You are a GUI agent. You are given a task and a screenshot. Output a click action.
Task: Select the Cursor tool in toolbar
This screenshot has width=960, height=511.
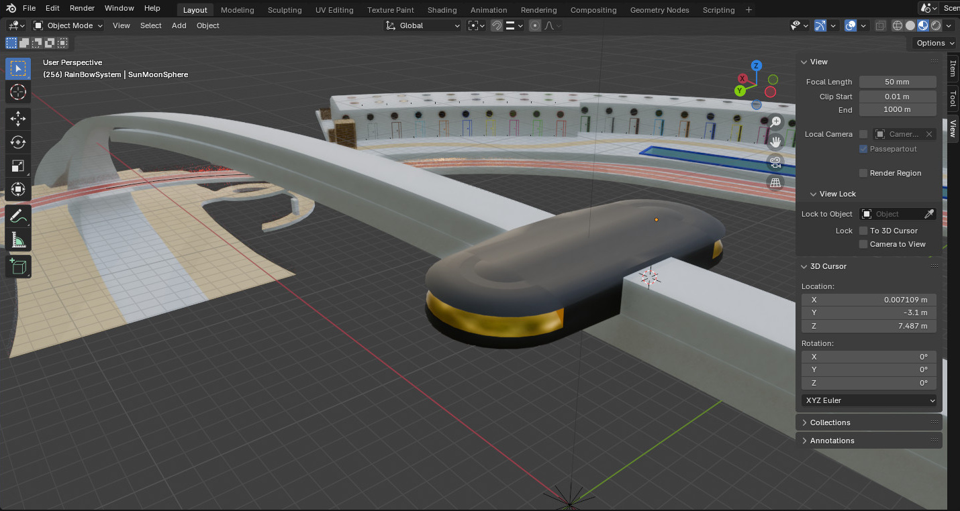pos(18,92)
